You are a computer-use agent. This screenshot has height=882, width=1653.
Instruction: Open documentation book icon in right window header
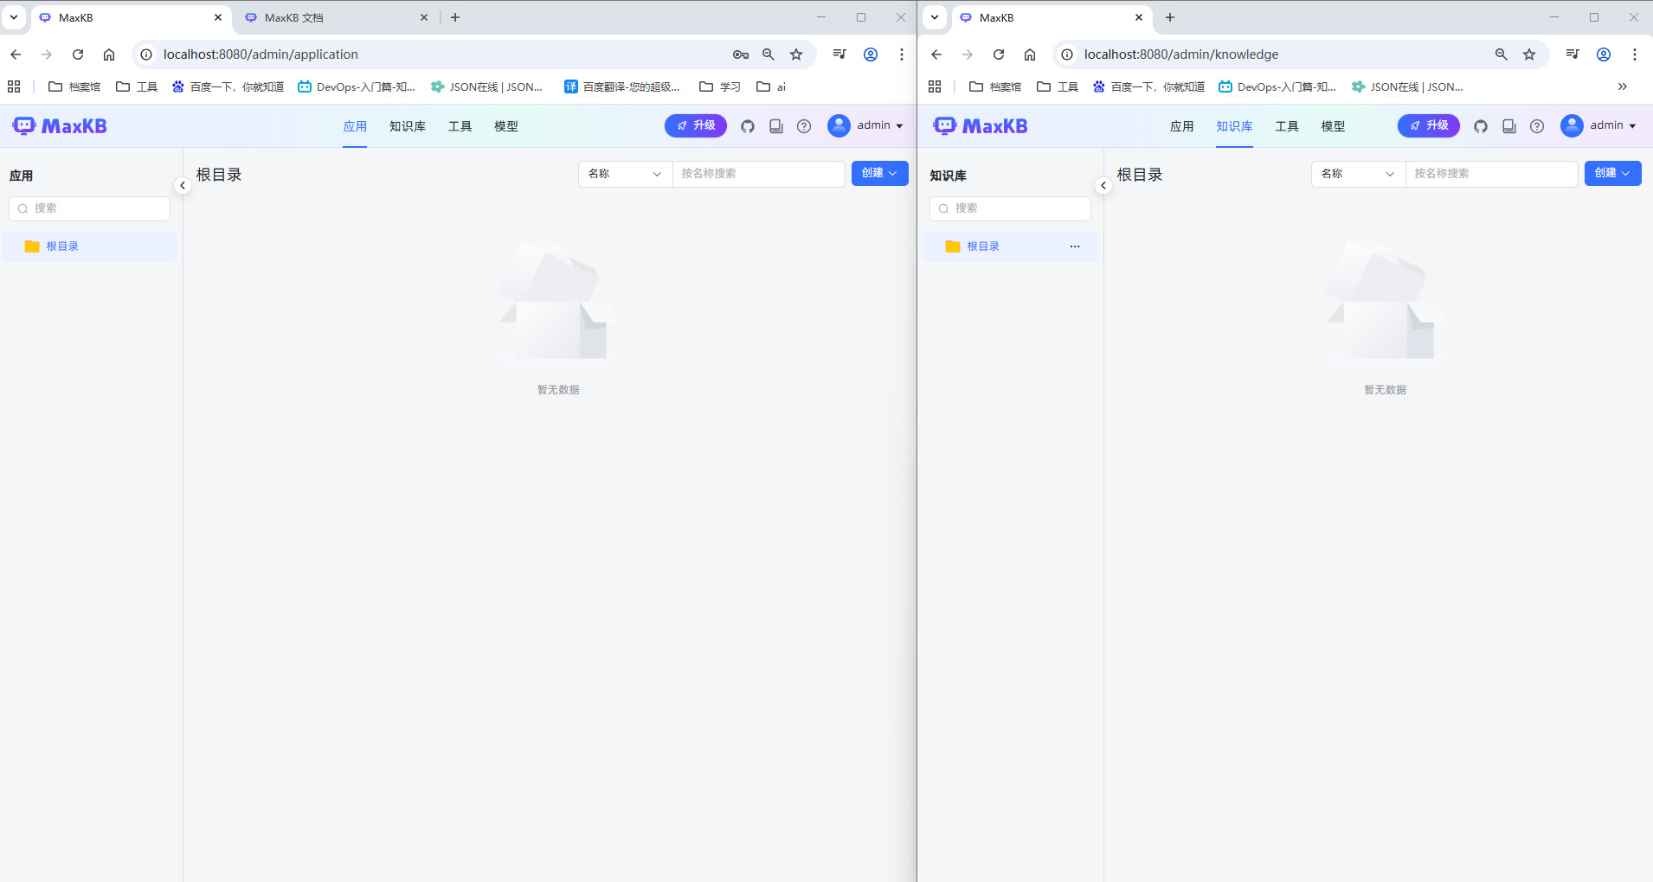[x=1508, y=126]
